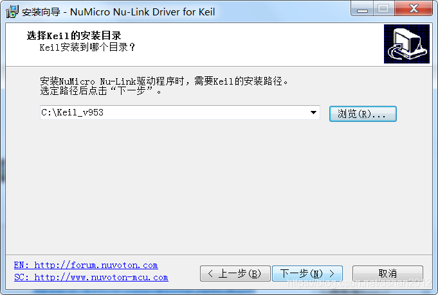Click the instruction text about Nu-Link driver path

tap(164, 81)
